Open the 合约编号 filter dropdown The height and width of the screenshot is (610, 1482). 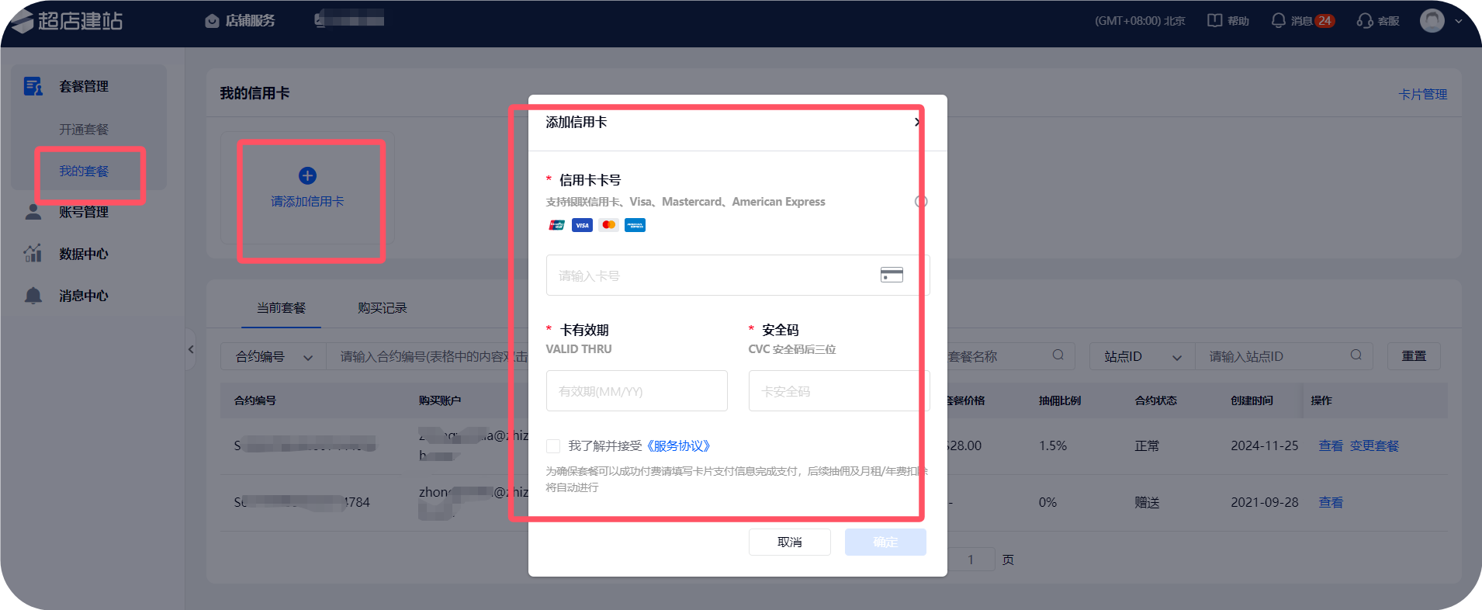(273, 357)
